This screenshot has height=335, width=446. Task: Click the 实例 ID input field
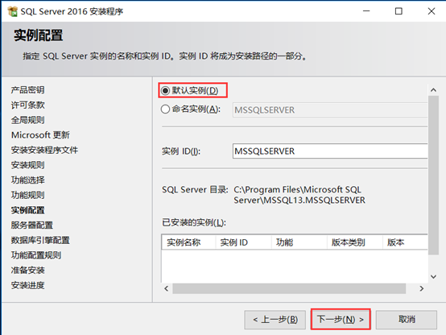(x=330, y=151)
